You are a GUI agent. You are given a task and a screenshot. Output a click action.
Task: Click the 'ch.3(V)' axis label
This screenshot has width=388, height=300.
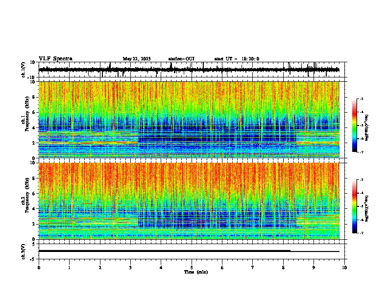pos(24,251)
